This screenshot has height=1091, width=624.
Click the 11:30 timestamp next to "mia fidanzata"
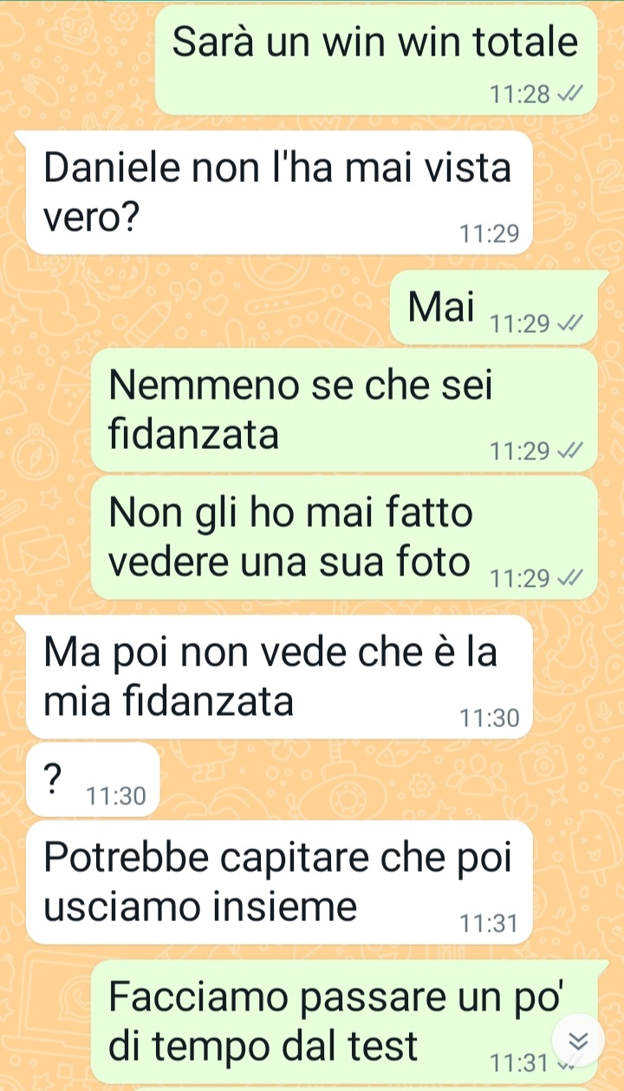[x=490, y=718]
